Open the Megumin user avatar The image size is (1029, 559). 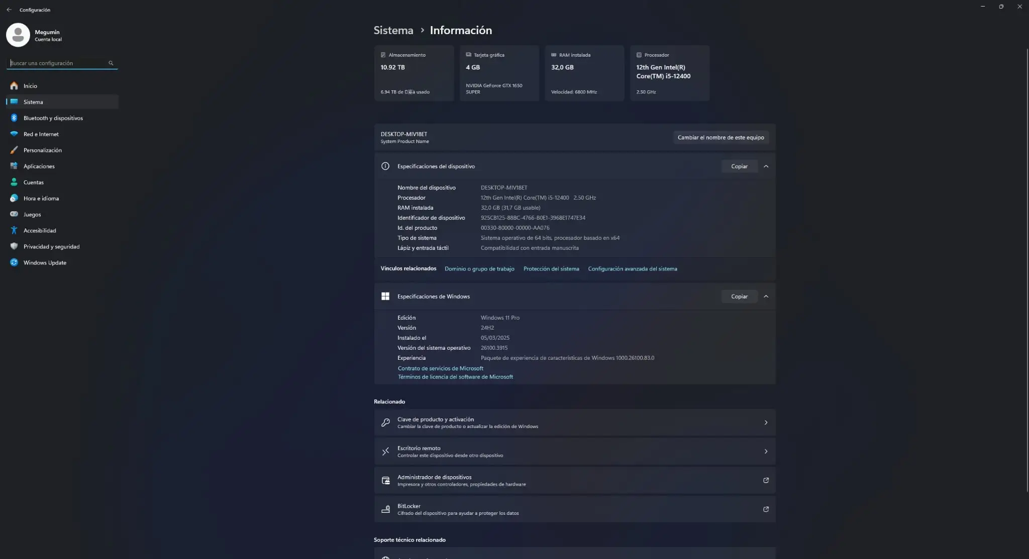click(x=18, y=35)
